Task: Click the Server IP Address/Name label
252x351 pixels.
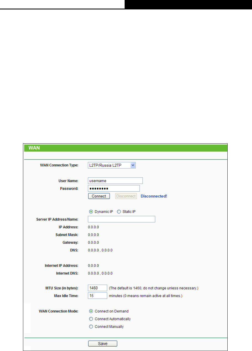Action: pyautogui.click(x=57, y=219)
